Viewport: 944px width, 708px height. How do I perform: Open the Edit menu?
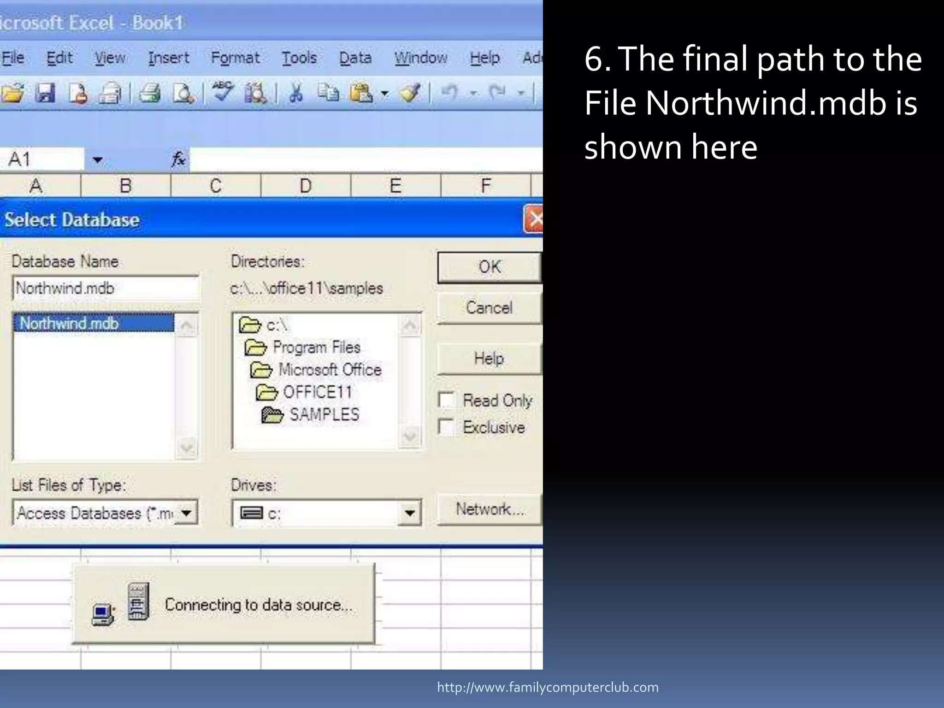[x=59, y=58]
